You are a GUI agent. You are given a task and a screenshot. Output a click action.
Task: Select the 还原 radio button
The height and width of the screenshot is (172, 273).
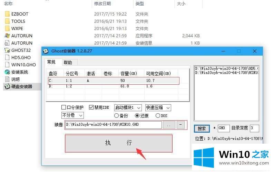pos(137,116)
